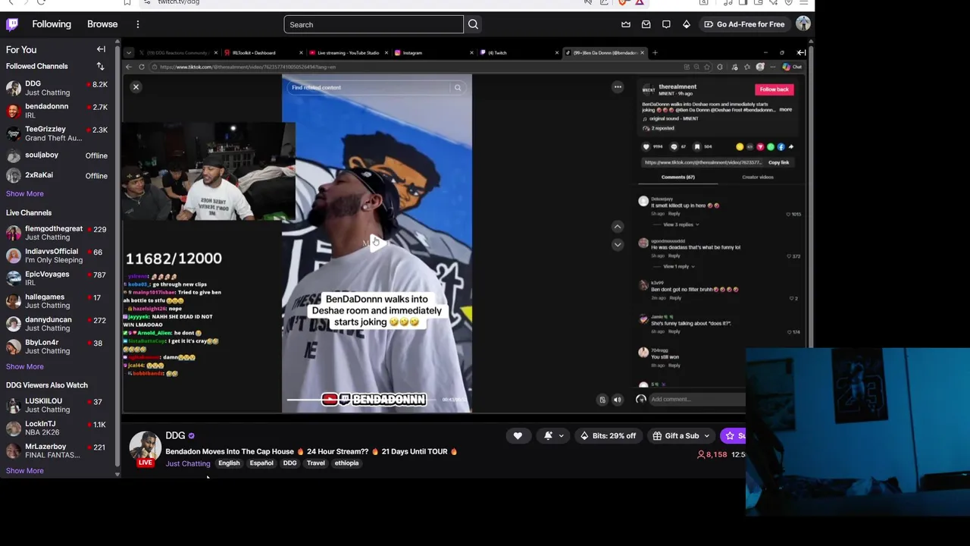Click DDG streamer avatar with LIVE badge
The height and width of the screenshot is (546, 970).
pos(145,447)
